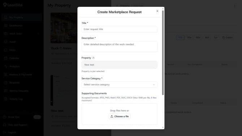This screenshot has width=242, height=136.
Task: Click the Service Requests sidebar icon
Action: pos(6,91)
